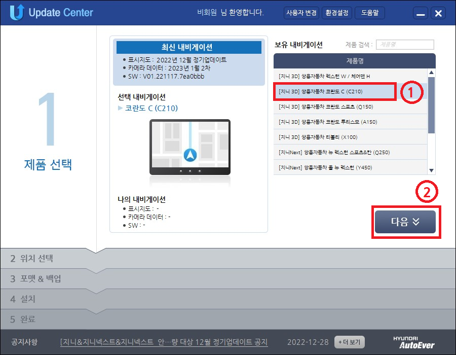The height and width of the screenshot is (355, 456).
Task: Open 환경설정 settings
Action: (337, 13)
